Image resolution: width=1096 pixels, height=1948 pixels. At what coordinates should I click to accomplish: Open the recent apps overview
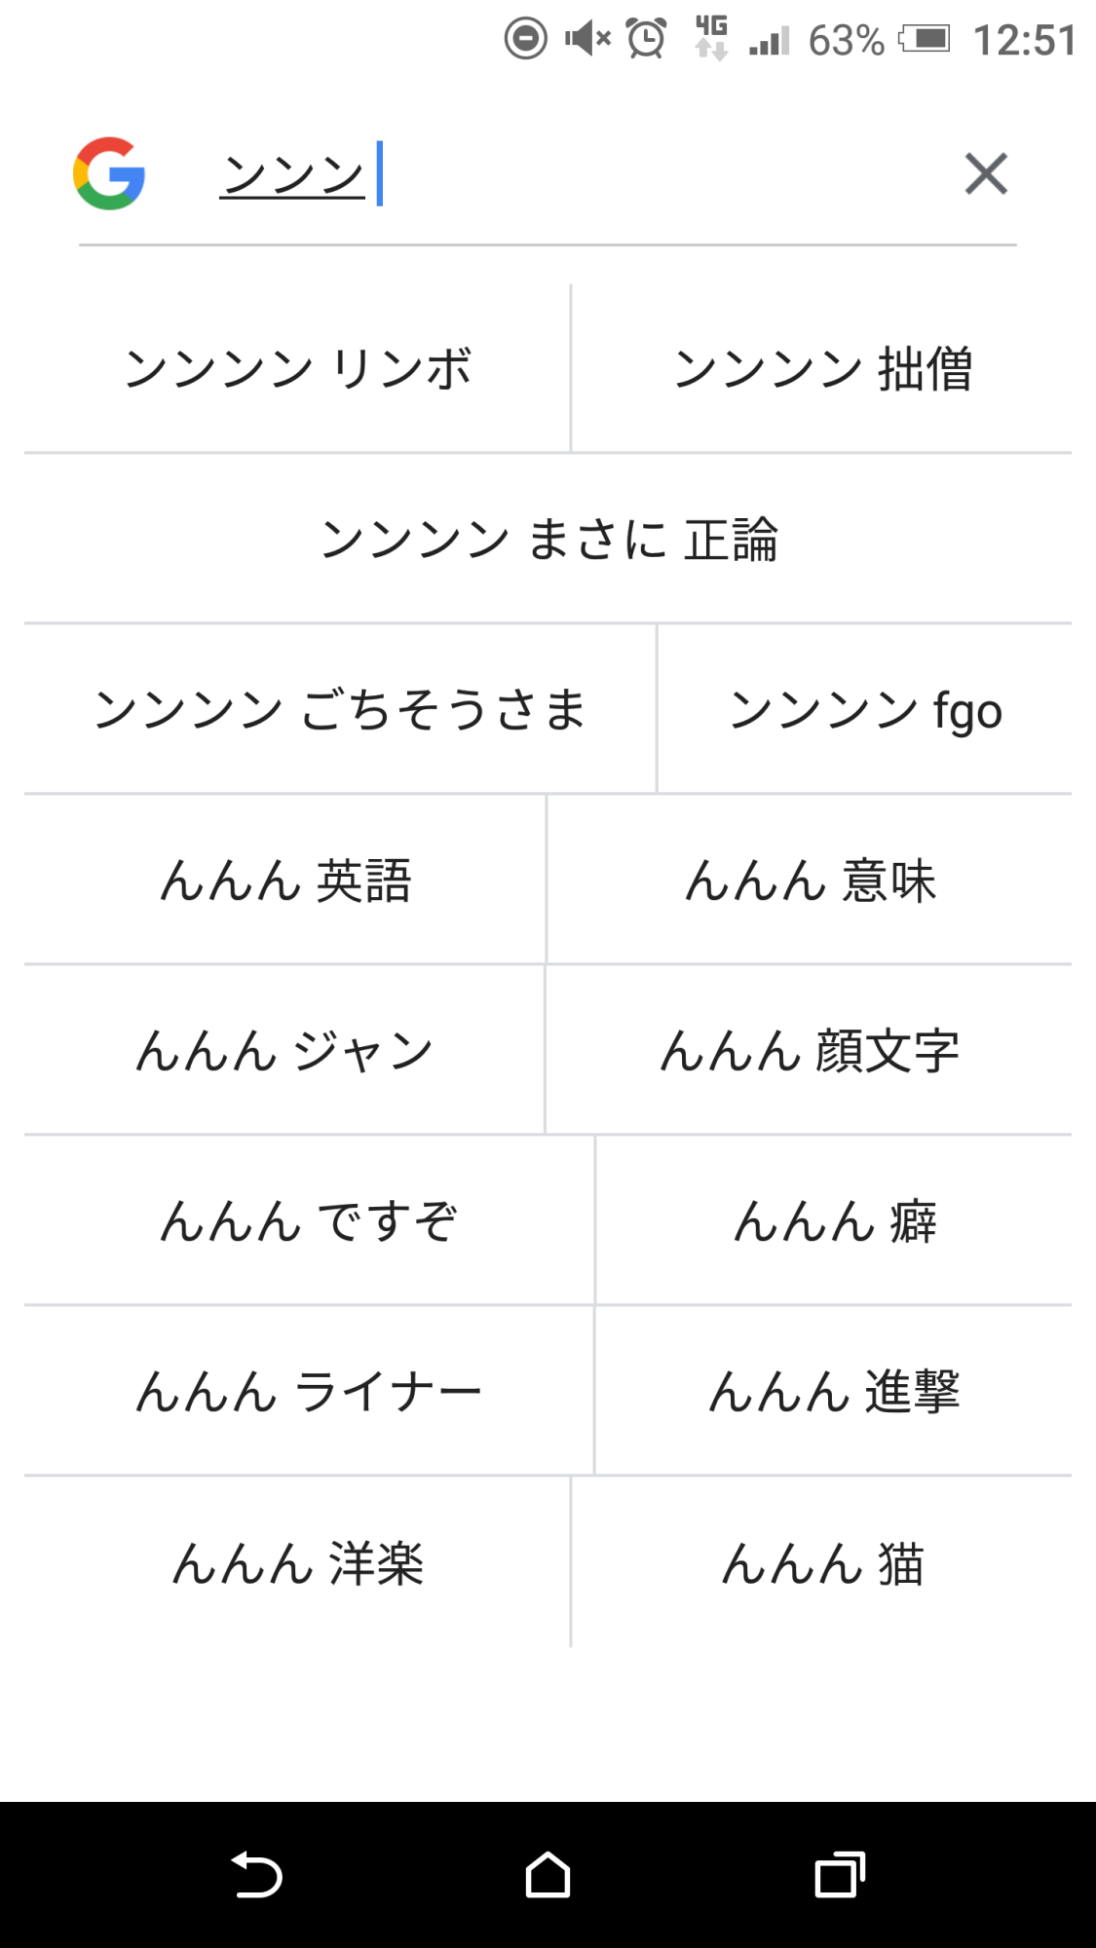(840, 1875)
